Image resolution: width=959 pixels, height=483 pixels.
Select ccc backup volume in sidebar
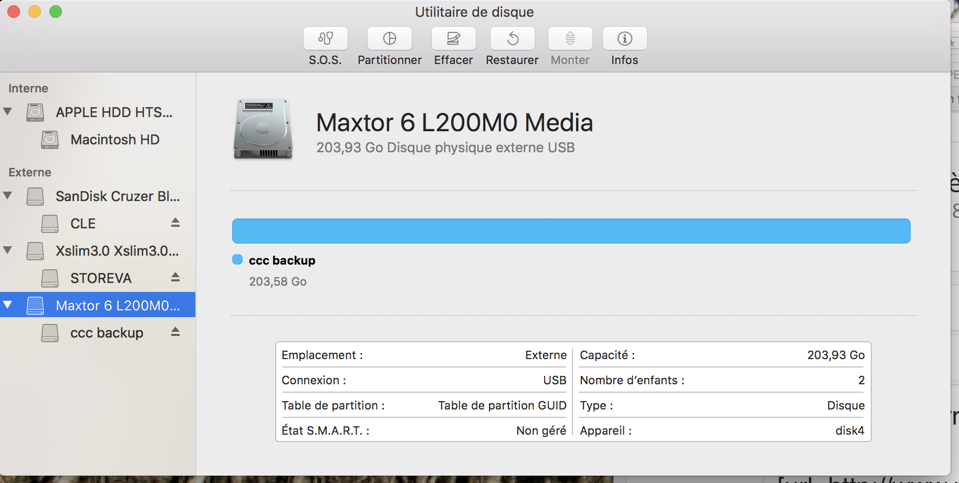tap(107, 333)
